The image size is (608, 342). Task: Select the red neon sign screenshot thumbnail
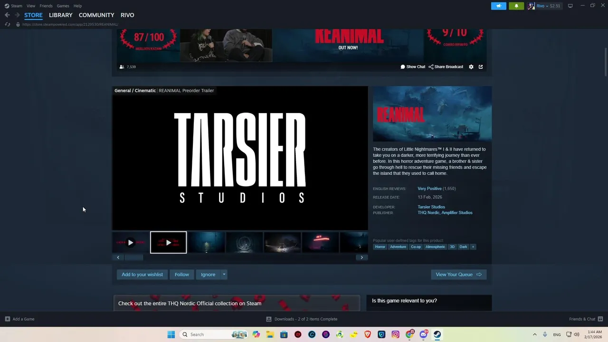click(x=321, y=243)
